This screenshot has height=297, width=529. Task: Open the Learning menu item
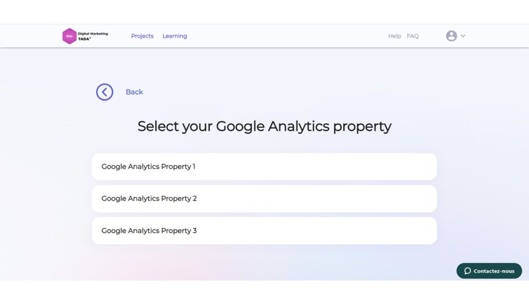175,36
